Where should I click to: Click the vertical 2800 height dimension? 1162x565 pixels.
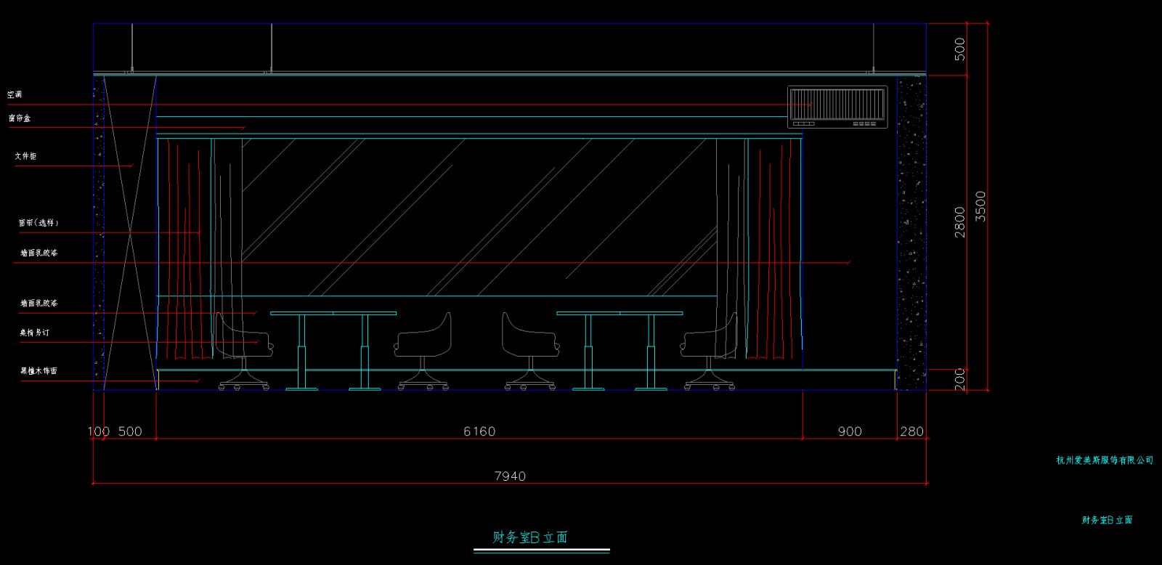(960, 222)
